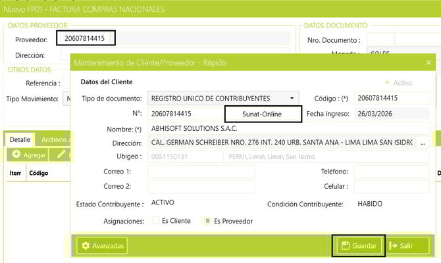Switch to the Detalle tab
The width and height of the screenshot is (441, 263).
pos(20,139)
